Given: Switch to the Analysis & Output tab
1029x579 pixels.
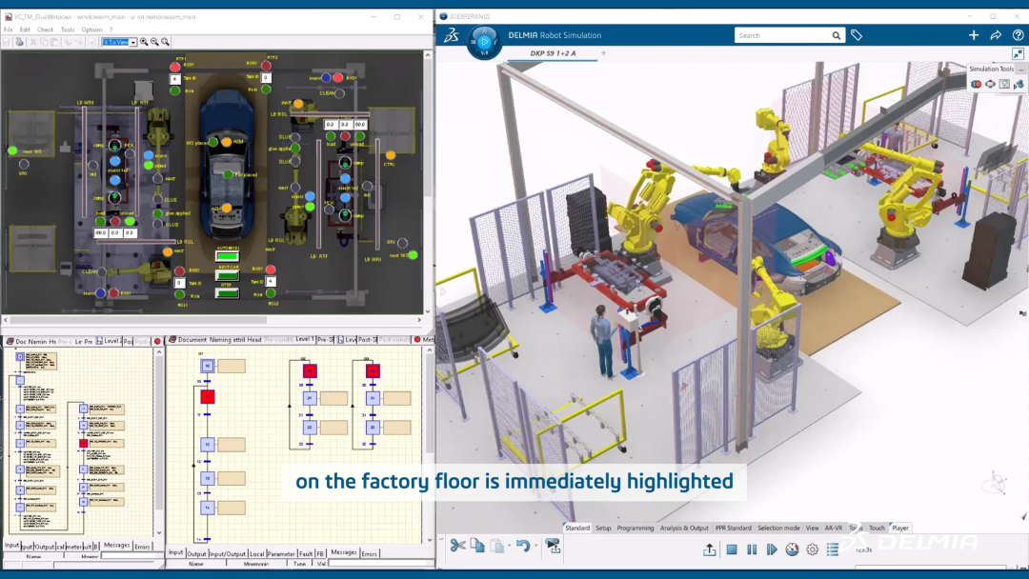Looking at the screenshot, I should click(684, 528).
